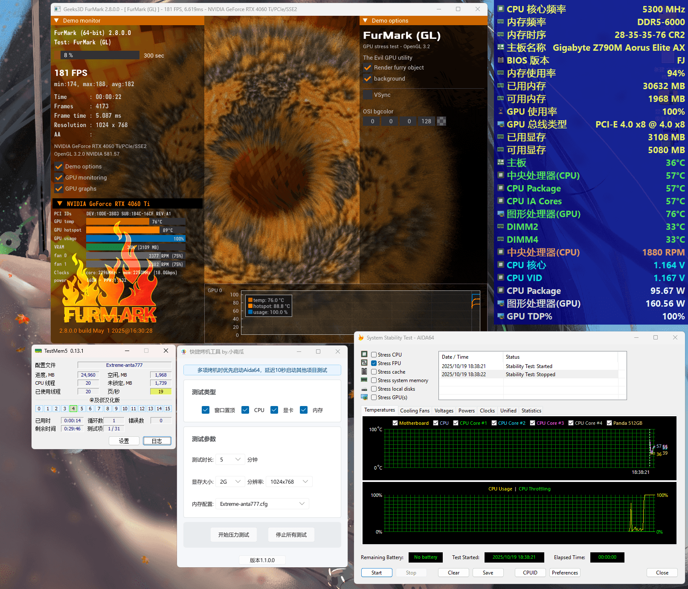
Task: Open the 测试时长 duration dropdown
Action: click(230, 459)
